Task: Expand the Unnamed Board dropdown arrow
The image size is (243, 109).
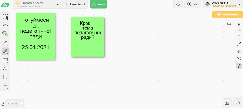Action: click(x=58, y=5)
